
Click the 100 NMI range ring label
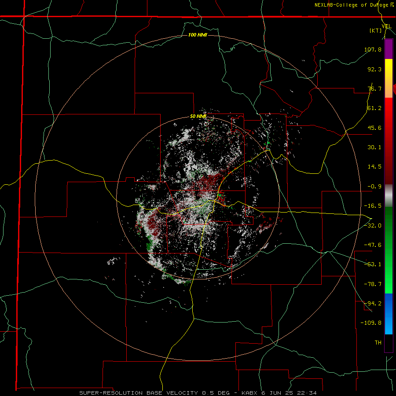(x=198, y=35)
